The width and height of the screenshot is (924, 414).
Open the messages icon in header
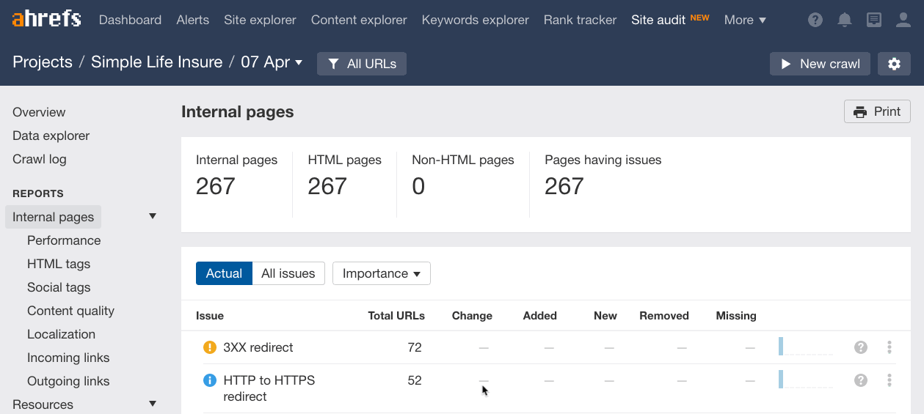tap(874, 20)
